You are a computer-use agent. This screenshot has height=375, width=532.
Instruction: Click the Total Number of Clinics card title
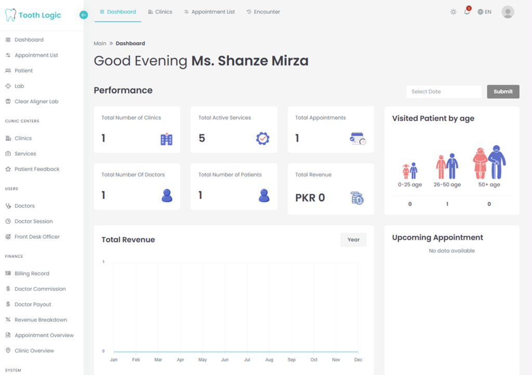tap(131, 118)
